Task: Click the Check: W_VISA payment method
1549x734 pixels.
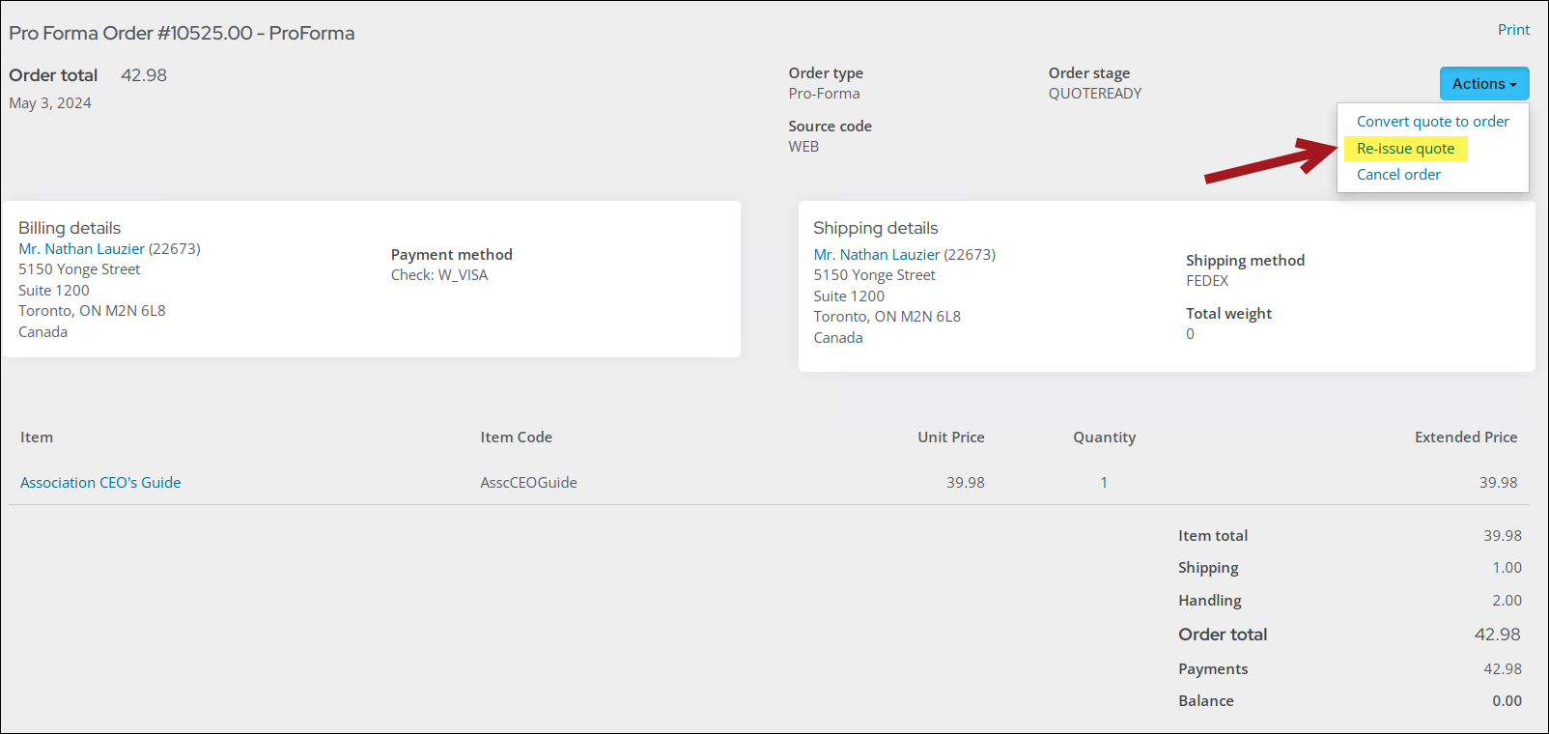Action: (x=439, y=275)
